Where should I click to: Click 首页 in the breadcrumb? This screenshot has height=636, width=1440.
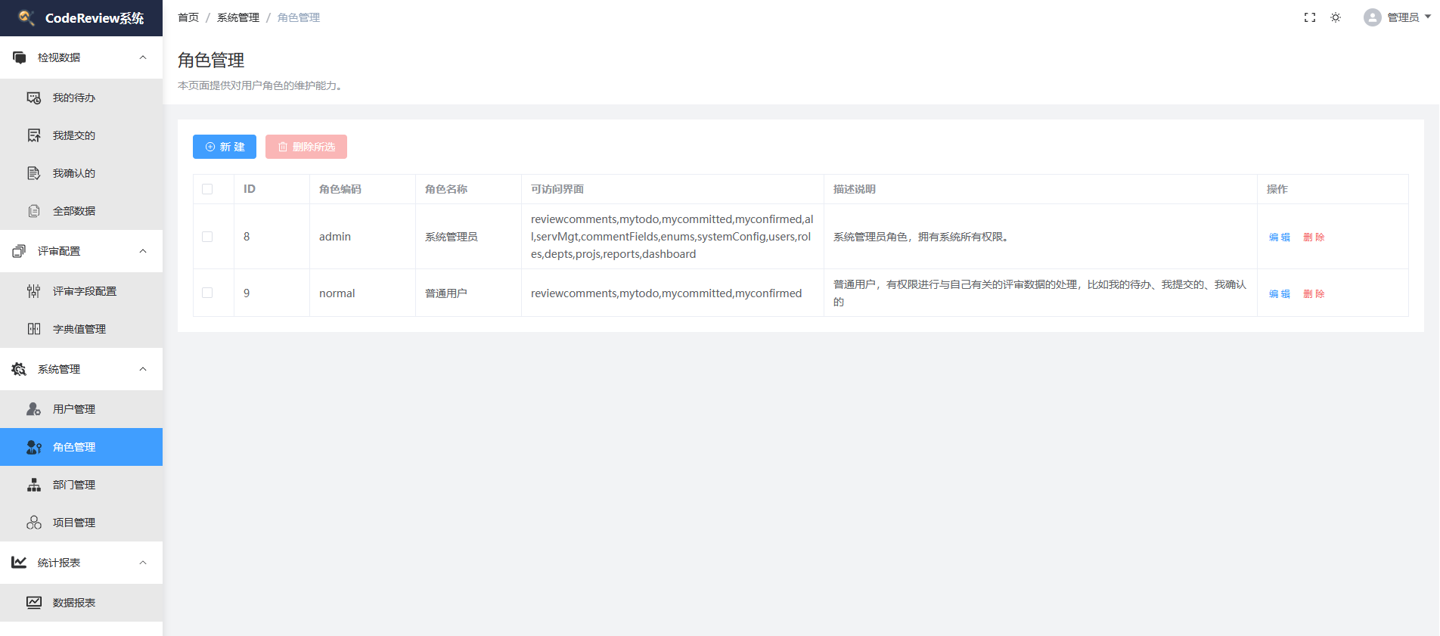[x=188, y=17]
